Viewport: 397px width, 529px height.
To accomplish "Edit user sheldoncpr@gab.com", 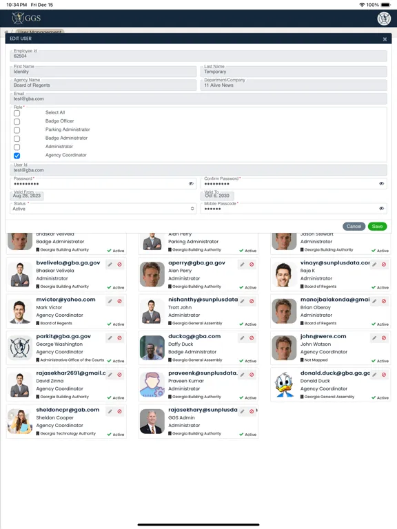I will [x=110, y=411].
